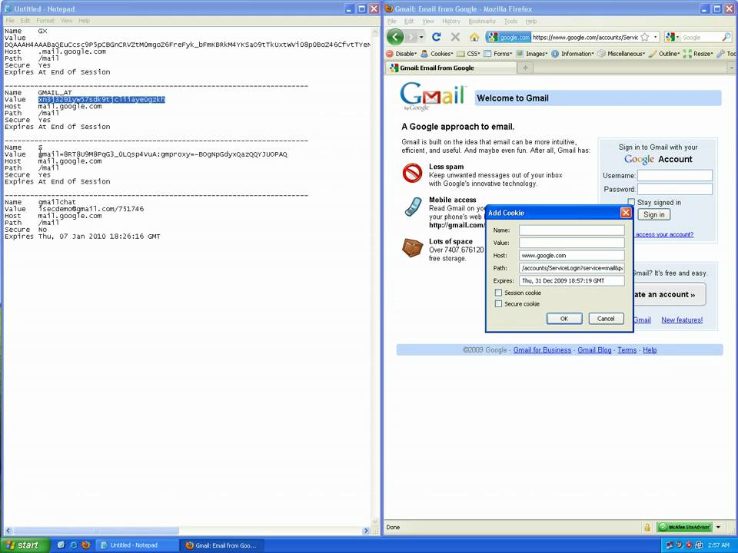This screenshot has width=738, height=553.
Task: Open Notepad Edit menu
Action: (25, 21)
